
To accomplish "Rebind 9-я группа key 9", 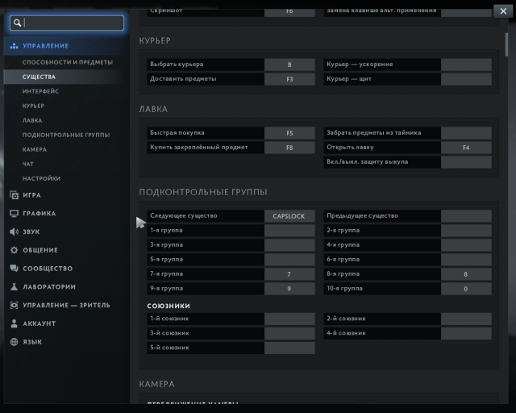I will tap(289, 289).
